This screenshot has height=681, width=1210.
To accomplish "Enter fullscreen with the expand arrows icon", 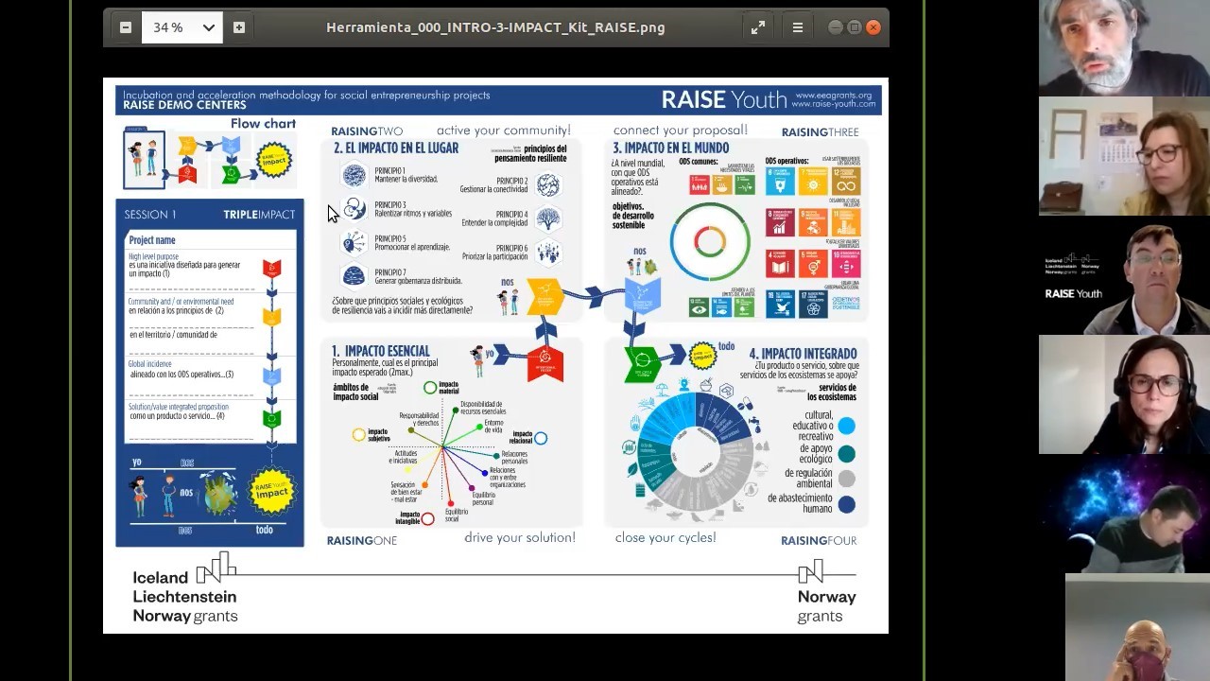I will [758, 27].
